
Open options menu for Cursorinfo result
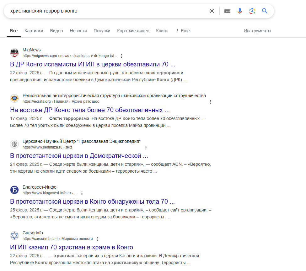tap(98, 239)
